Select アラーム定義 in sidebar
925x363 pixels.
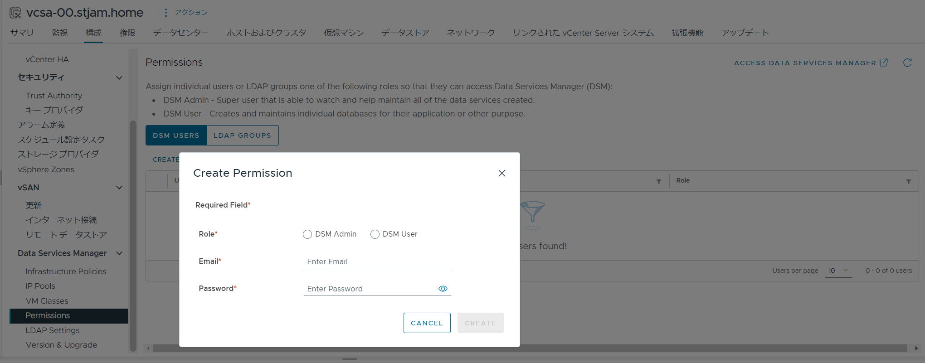point(41,125)
